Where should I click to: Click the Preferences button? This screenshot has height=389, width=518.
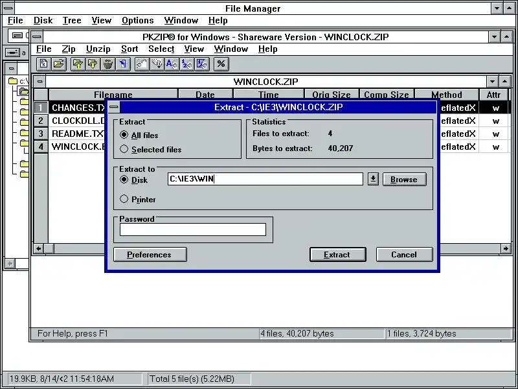click(150, 254)
